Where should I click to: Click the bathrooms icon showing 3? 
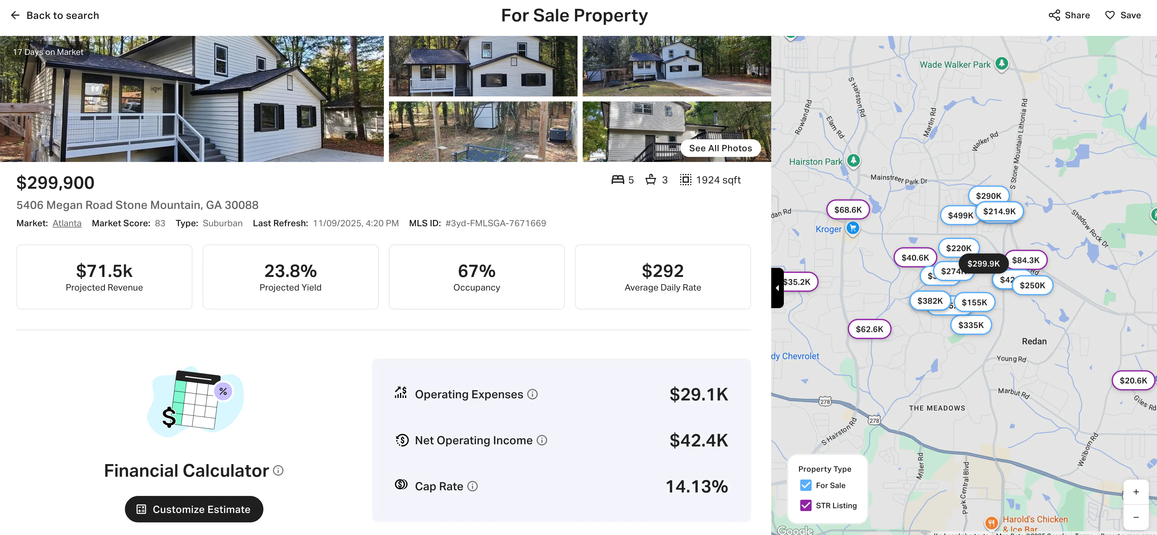tap(651, 180)
